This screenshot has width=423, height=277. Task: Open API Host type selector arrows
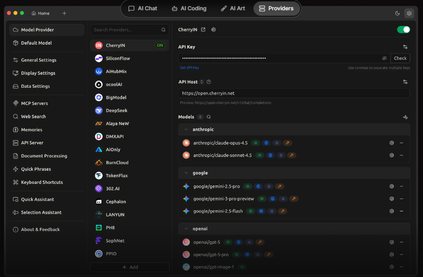(201, 82)
